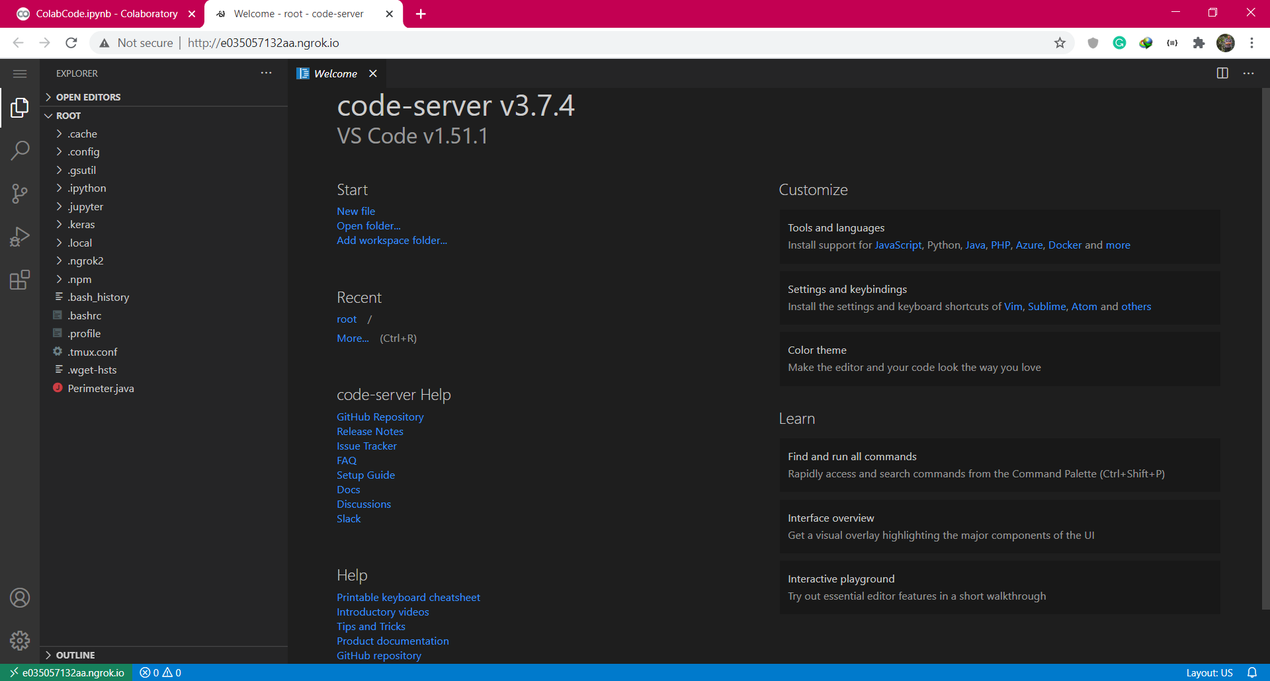Expand the .config folder
Image resolution: width=1270 pixels, height=681 pixels.
(83, 152)
